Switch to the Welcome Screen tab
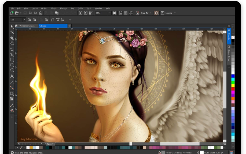Viewport: 246px width, 154px height. click(x=27, y=26)
